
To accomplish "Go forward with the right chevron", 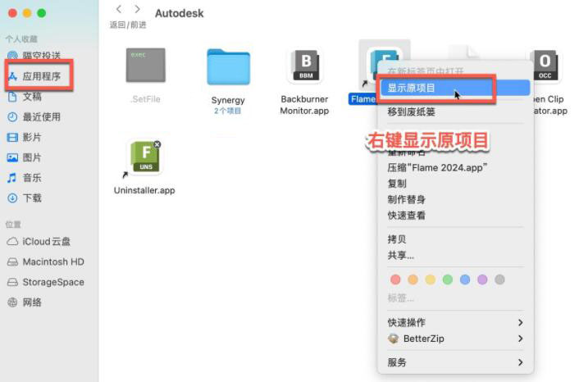I will (137, 9).
